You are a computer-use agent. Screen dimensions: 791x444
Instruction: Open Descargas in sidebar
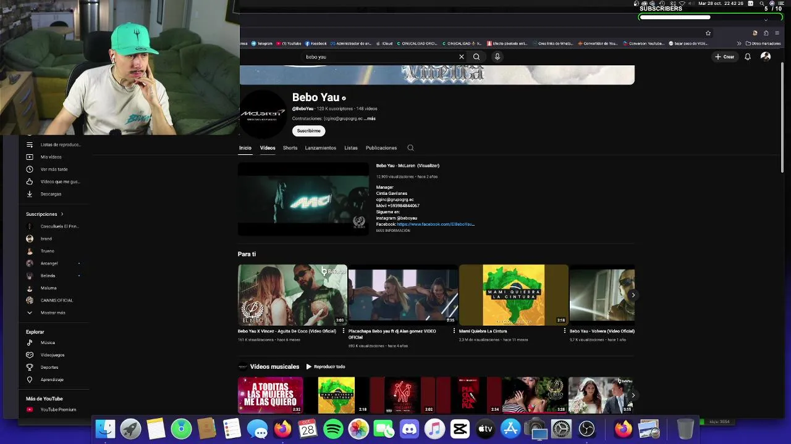click(x=44, y=194)
